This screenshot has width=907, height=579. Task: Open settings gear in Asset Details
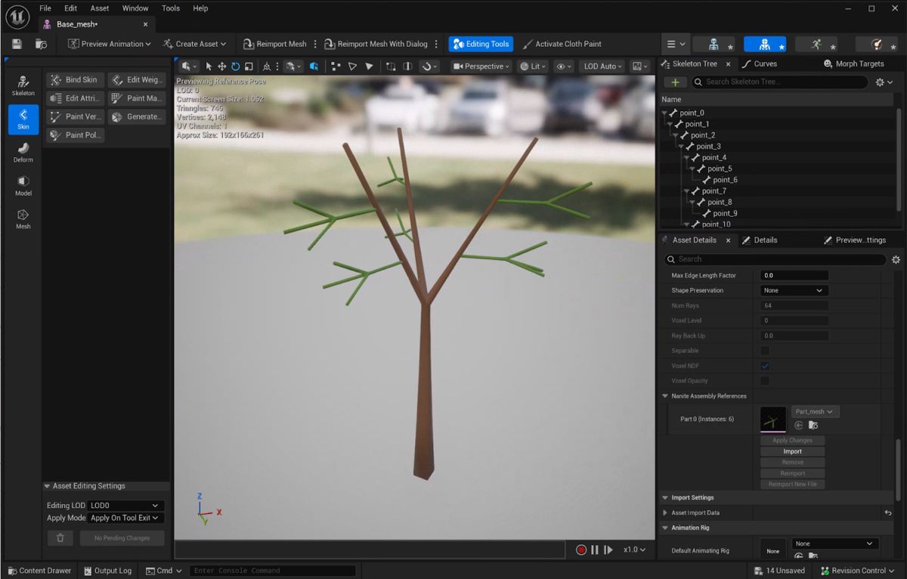pos(896,259)
